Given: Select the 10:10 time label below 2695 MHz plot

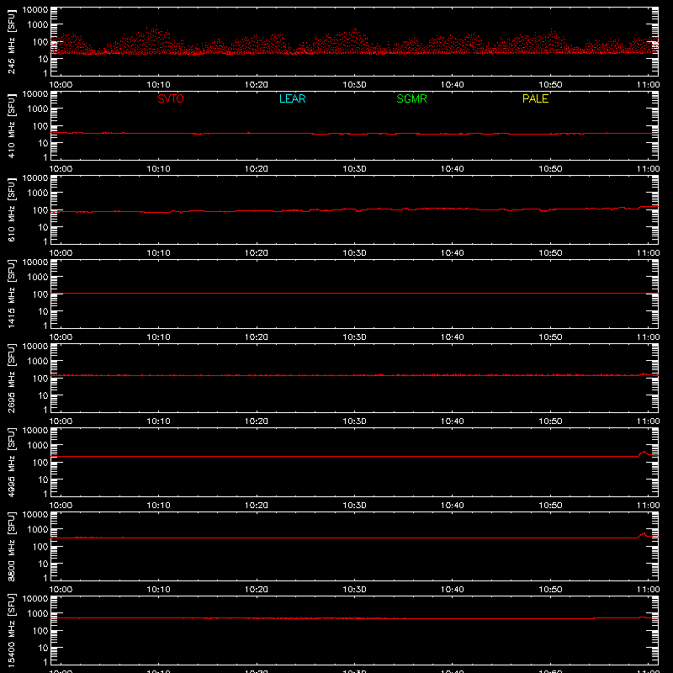Looking at the screenshot, I should 158,421.
